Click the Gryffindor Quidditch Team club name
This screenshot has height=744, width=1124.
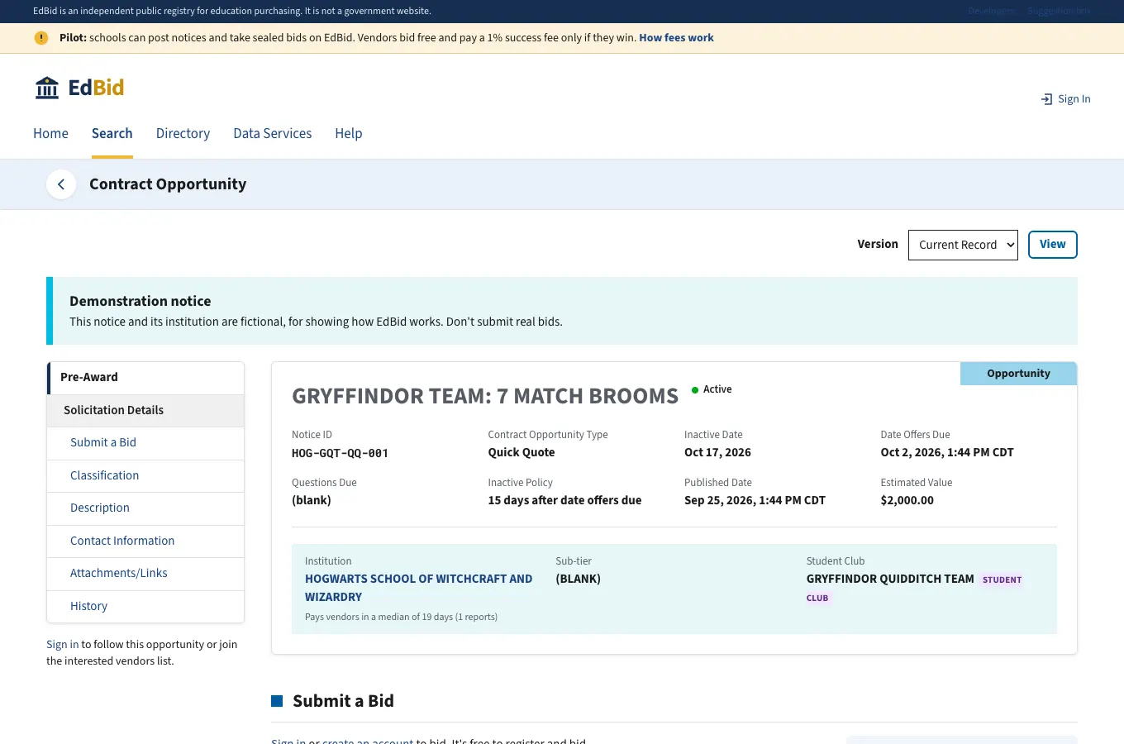click(x=890, y=579)
